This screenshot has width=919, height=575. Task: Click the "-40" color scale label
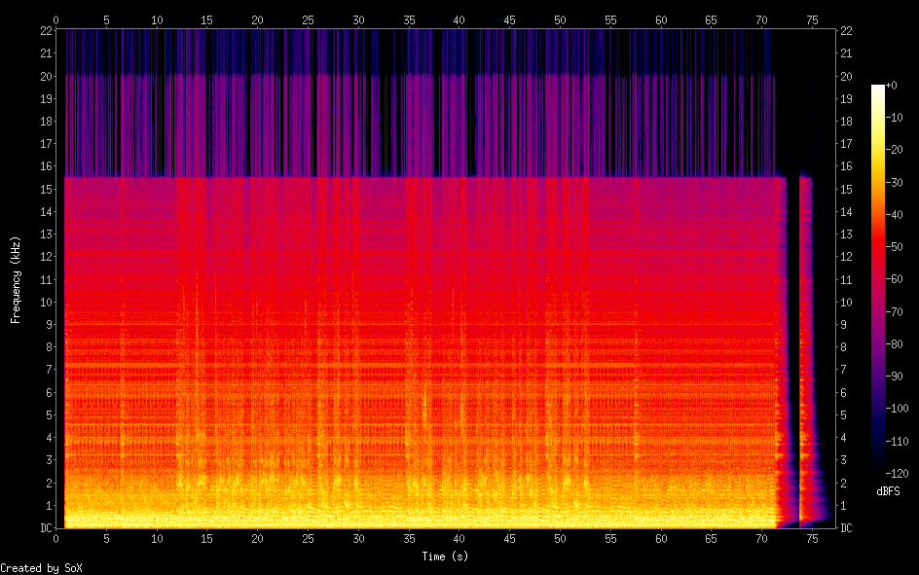click(894, 215)
